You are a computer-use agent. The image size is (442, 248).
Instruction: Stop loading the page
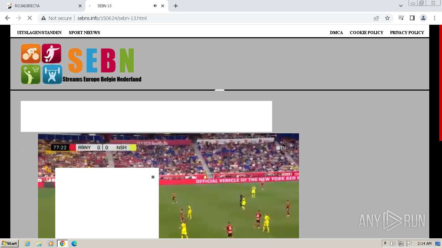pos(30,18)
